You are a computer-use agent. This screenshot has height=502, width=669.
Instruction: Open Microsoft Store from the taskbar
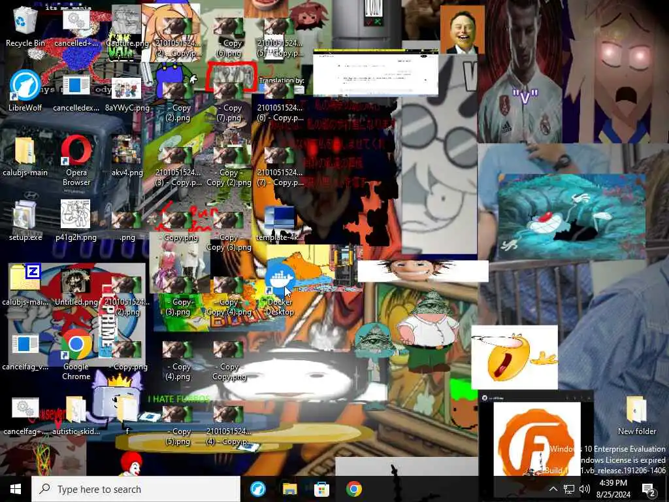point(321,489)
